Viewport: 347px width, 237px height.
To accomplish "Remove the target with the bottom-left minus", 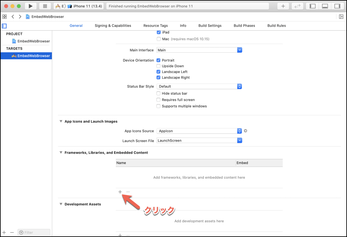I will pos(12,232).
